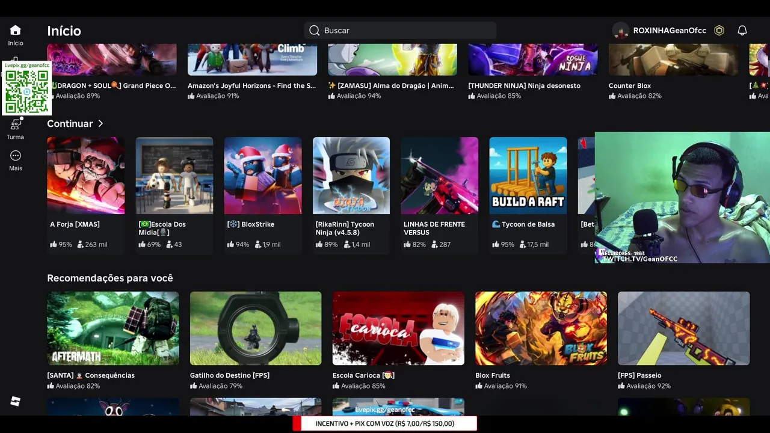Click the [FPS] Passeio title
The height and width of the screenshot is (433, 770).
click(639, 375)
